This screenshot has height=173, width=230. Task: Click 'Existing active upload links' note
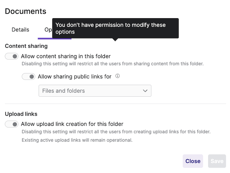coord(77,140)
